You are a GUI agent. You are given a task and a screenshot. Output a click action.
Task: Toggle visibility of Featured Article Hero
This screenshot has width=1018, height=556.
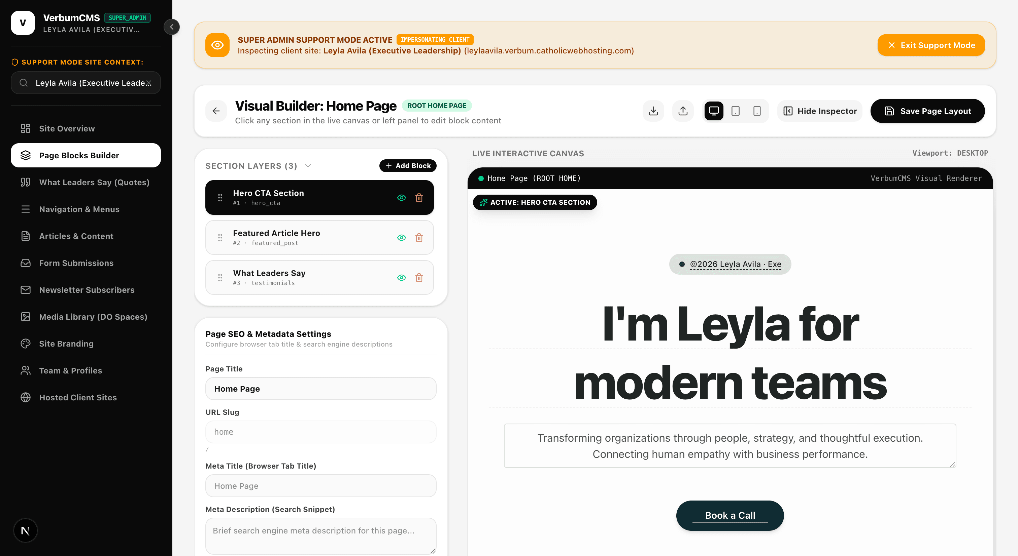402,238
